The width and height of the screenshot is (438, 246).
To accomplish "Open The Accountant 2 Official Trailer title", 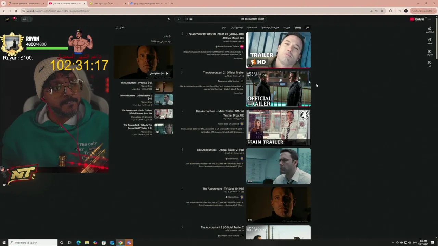I will point(223,73).
